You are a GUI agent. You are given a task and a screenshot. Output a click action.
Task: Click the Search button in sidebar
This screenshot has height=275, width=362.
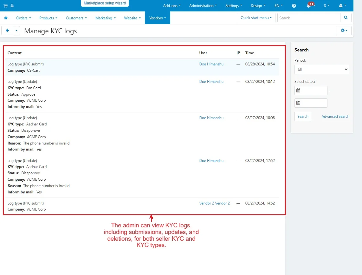pos(303,117)
